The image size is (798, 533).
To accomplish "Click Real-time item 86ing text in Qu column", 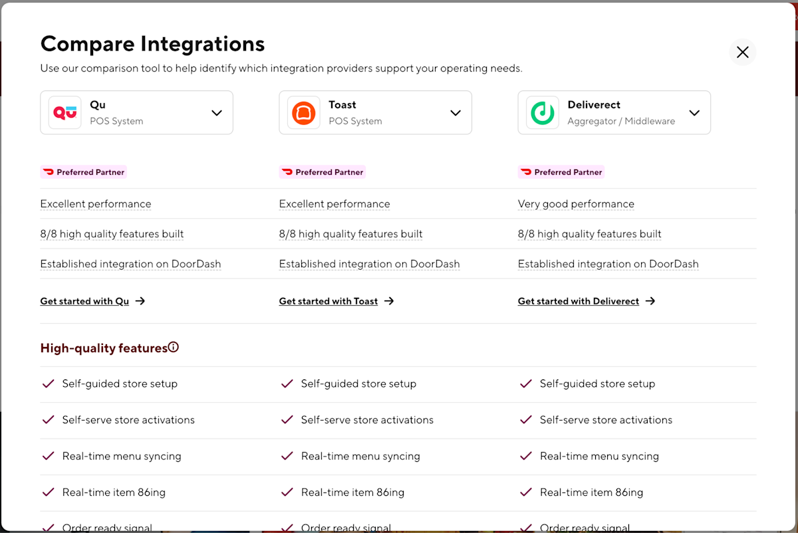I will point(114,492).
